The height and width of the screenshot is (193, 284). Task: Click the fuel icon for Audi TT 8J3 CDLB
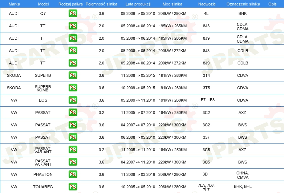[73, 51]
